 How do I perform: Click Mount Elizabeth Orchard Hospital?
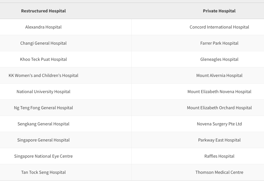(x=219, y=108)
